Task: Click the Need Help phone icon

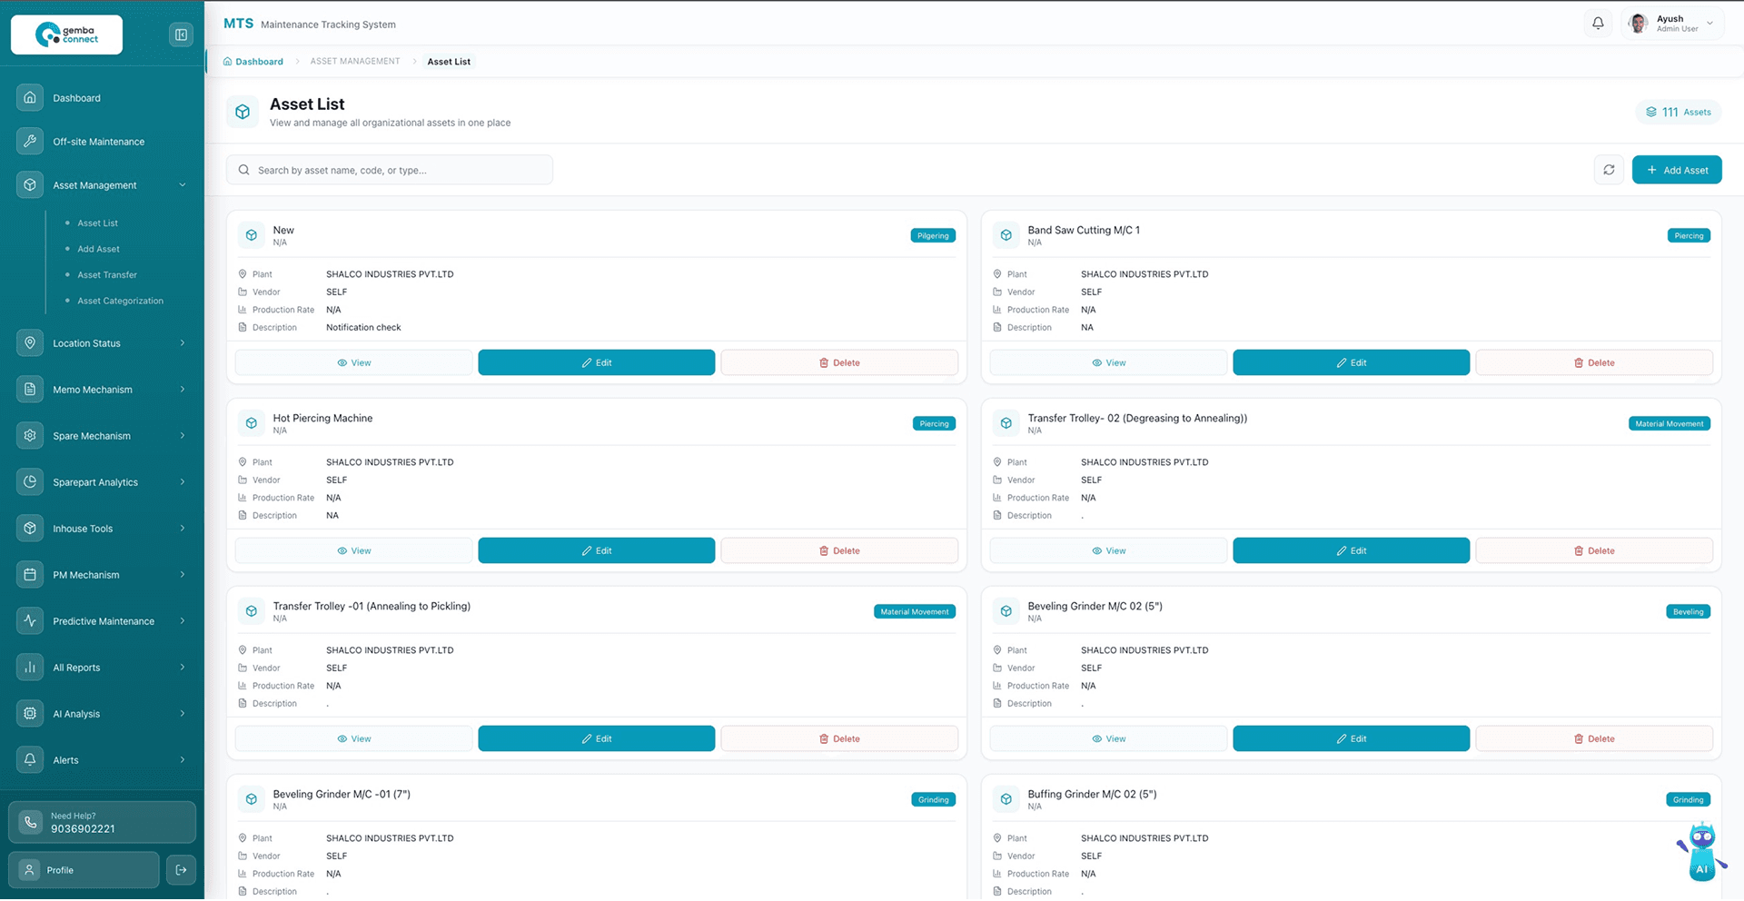Action: click(30, 822)
